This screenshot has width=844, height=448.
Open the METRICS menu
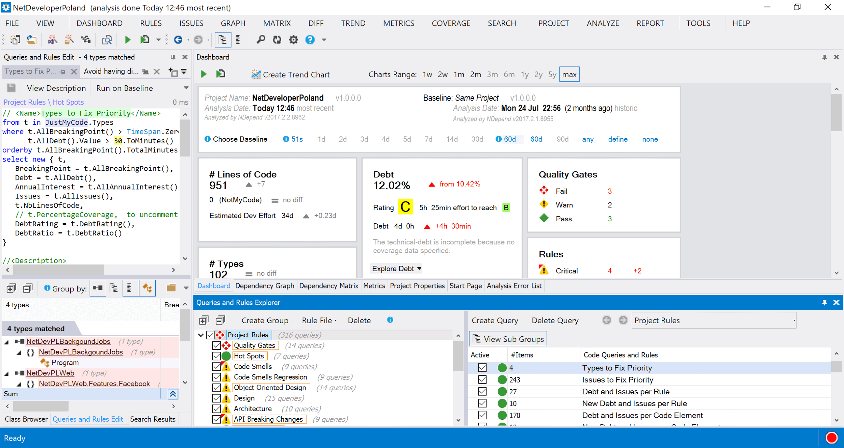(x=398, y=23)
